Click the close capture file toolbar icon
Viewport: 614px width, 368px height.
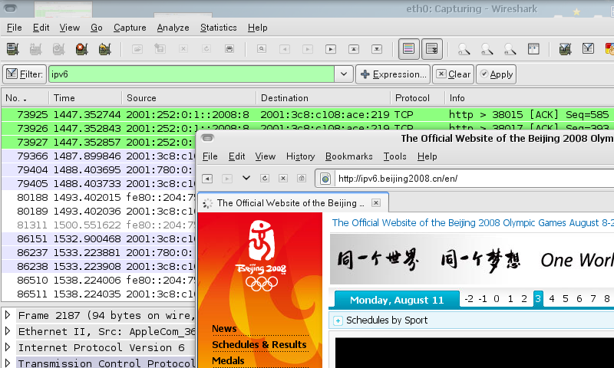click(x=183, y=49)
